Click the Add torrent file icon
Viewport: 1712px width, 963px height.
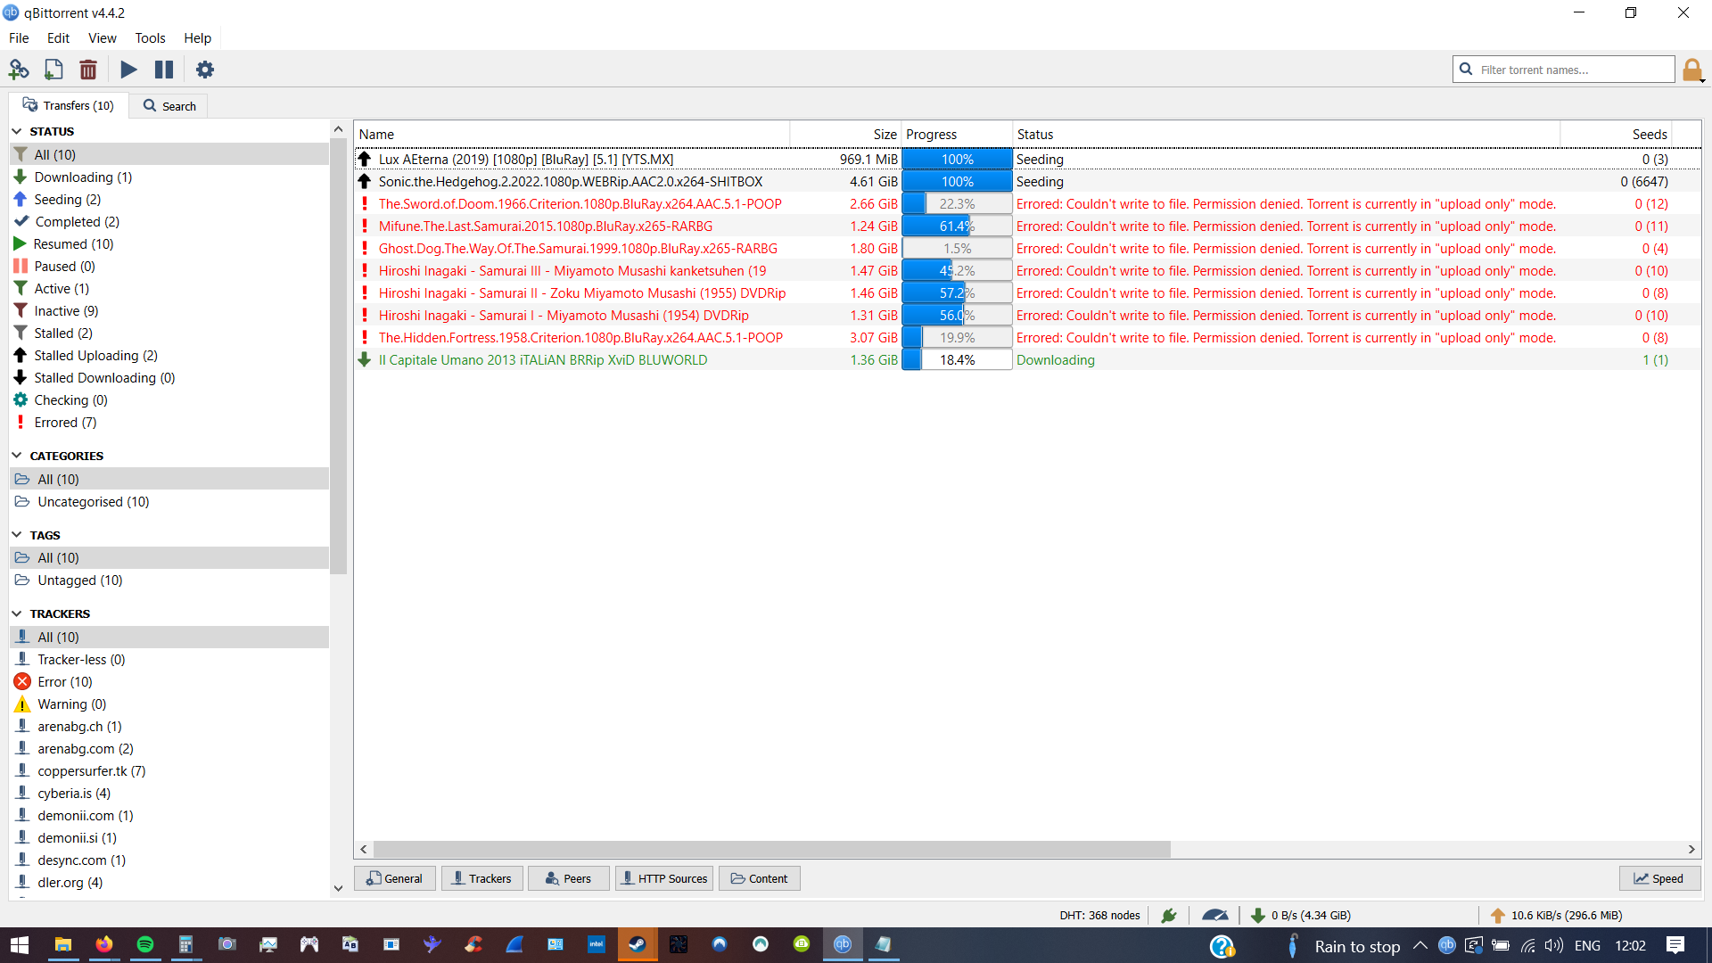[53, 70]
